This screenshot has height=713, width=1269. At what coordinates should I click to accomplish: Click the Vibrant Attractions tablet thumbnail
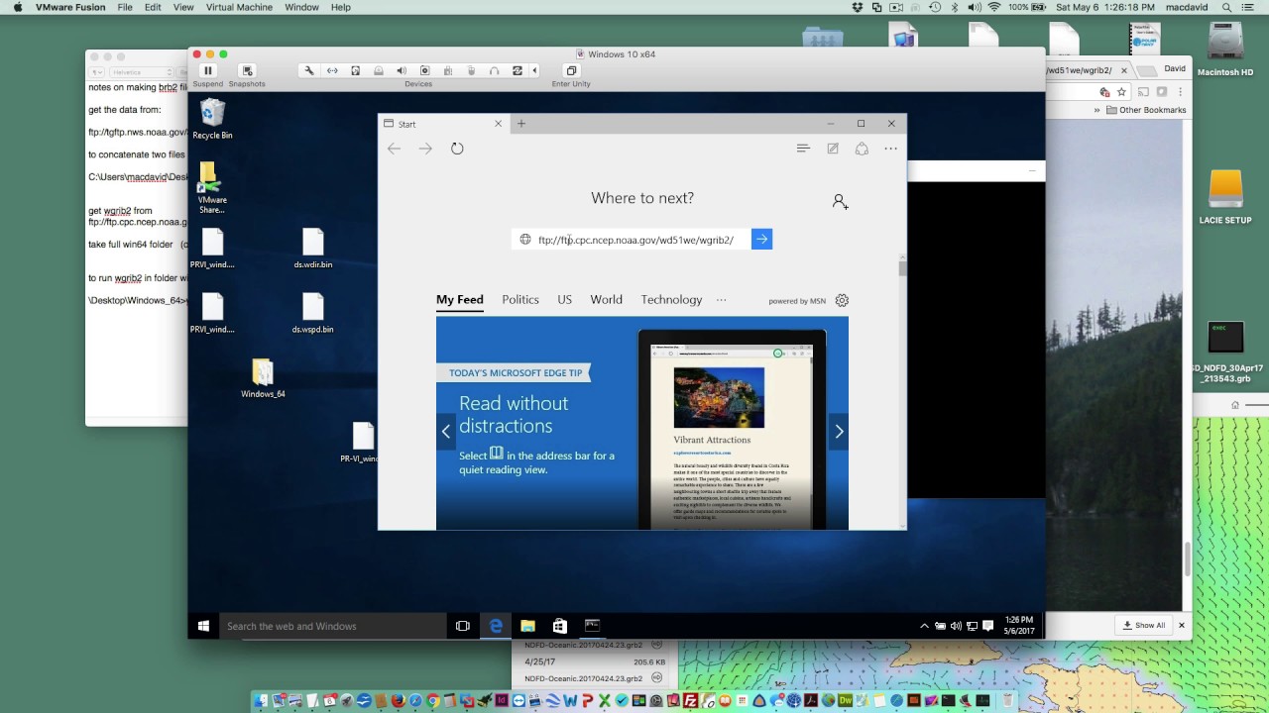click(732, 430)
